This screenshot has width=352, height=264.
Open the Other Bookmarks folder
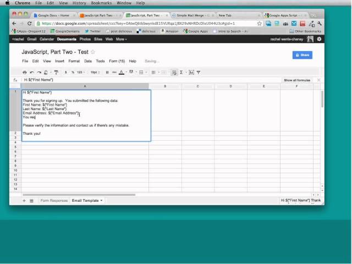(x=305, y=31)
